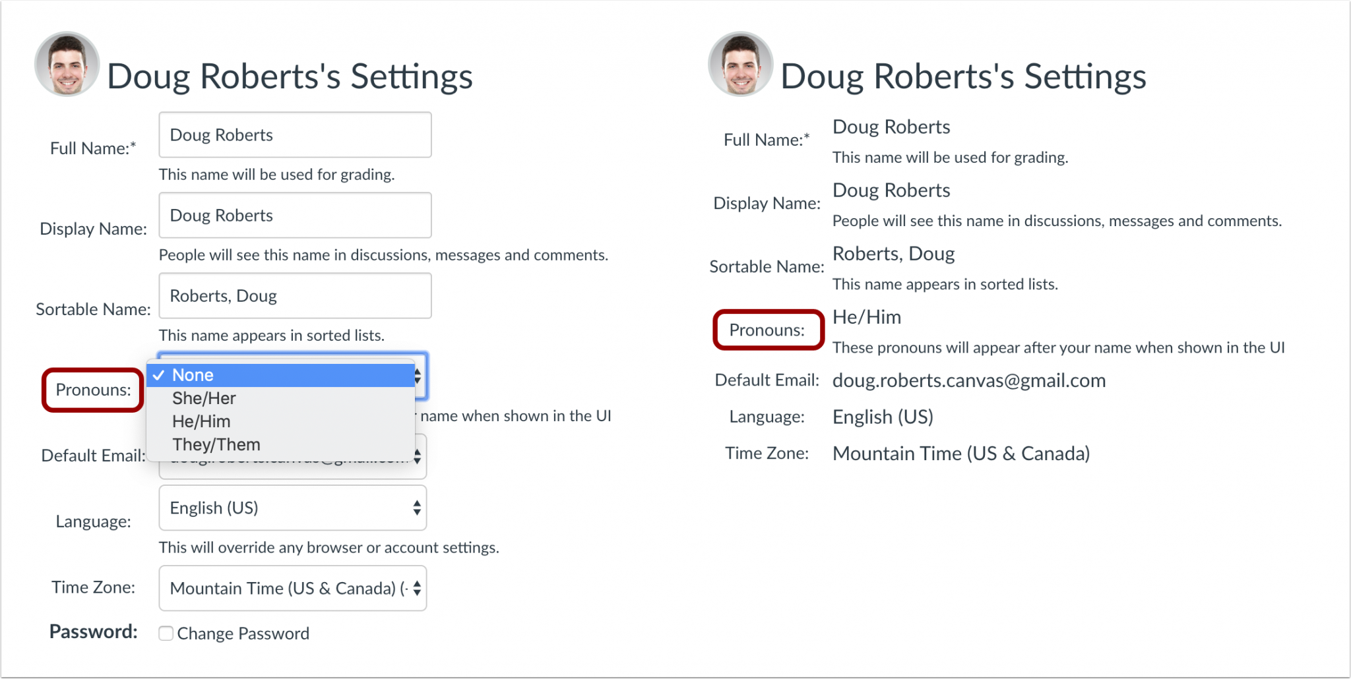This screenshot has height=679, width=1351.
Task: Click the Pronouns label in the left panel
Action: point(93,390)
